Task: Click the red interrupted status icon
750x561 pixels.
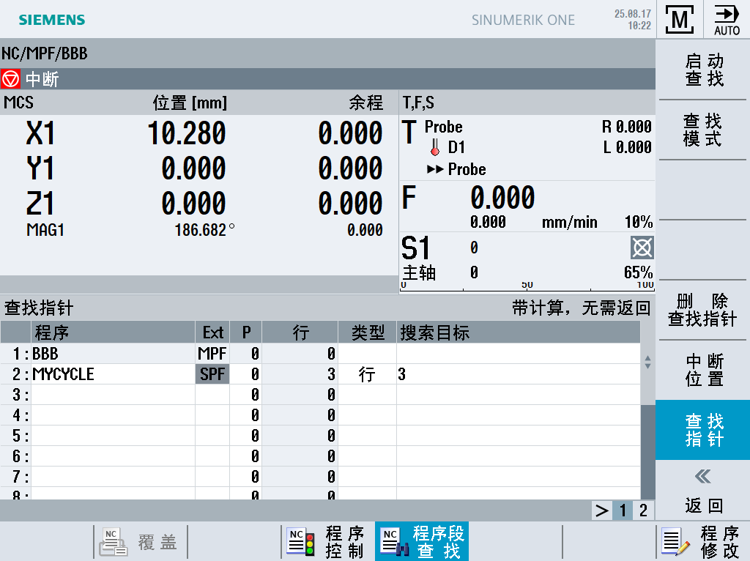Action: click(x=10, y=79)
